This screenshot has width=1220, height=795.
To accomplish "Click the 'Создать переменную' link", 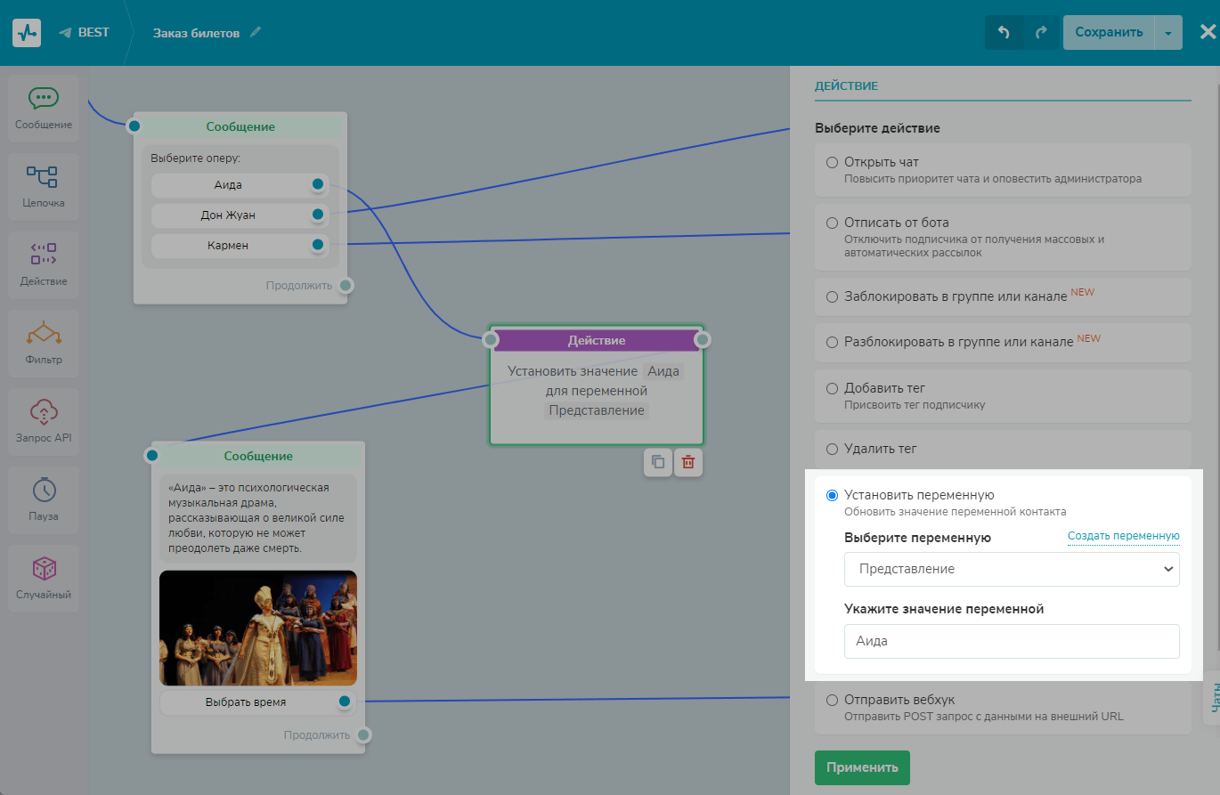I will click(1123, 536).
